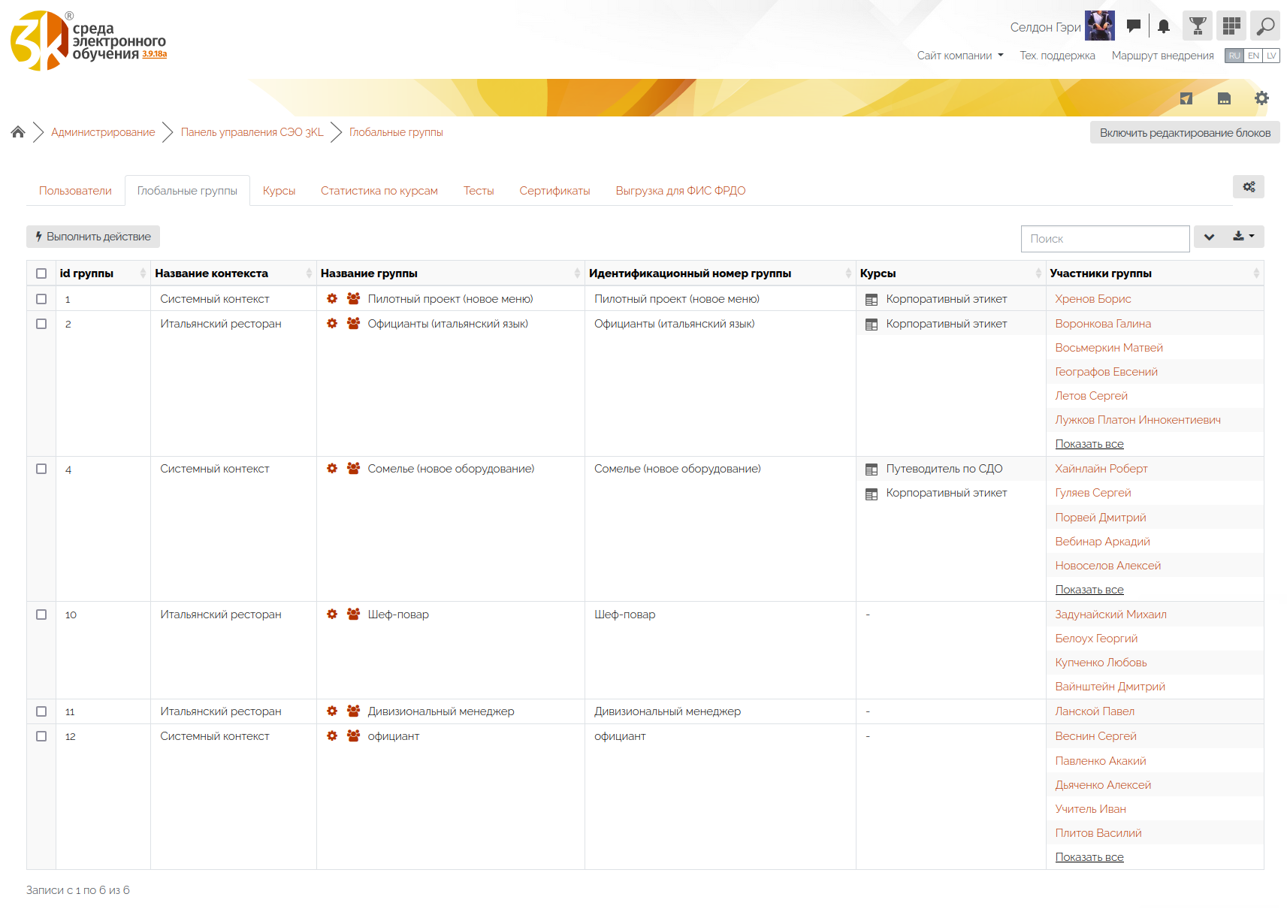
Task: Expand the Сайт компании dropdown
Action: tap(959, 56)
